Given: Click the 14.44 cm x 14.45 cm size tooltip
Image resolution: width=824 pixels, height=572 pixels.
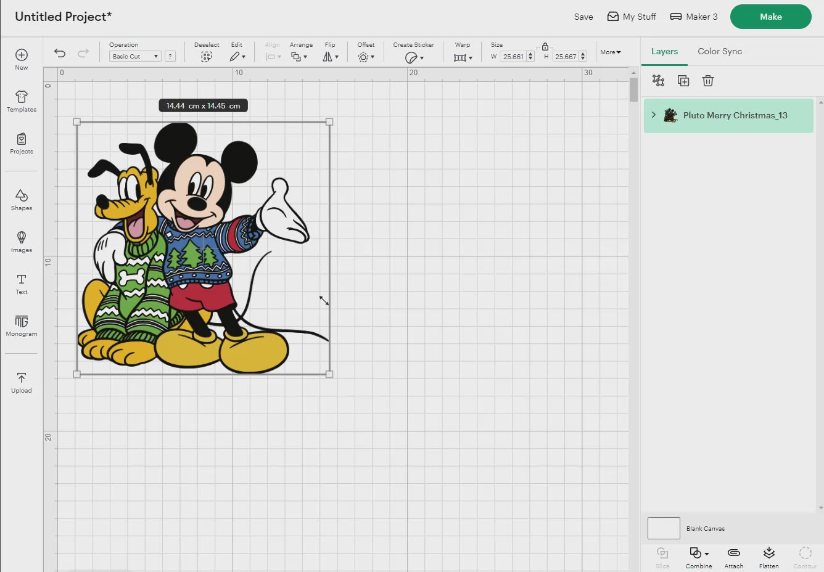Looking at the screenshot, I should [x=204, y=105].
